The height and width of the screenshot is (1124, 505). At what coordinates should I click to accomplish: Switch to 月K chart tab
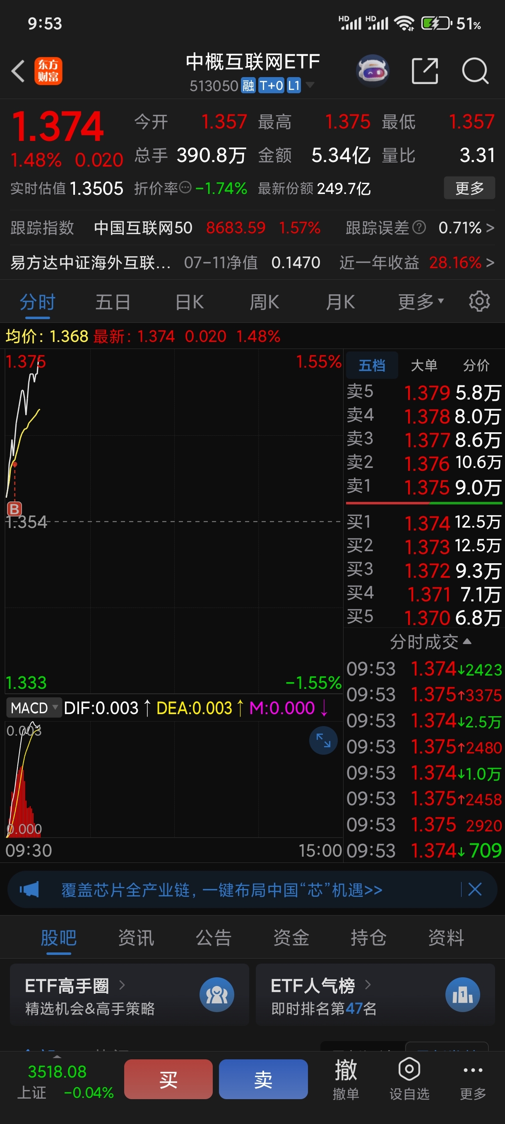340,301
